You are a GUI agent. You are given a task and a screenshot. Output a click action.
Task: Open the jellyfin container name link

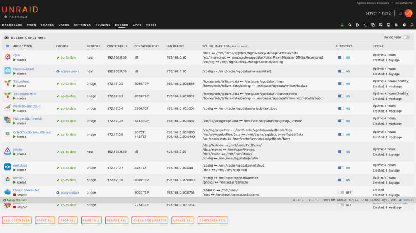tap(18, 150)
